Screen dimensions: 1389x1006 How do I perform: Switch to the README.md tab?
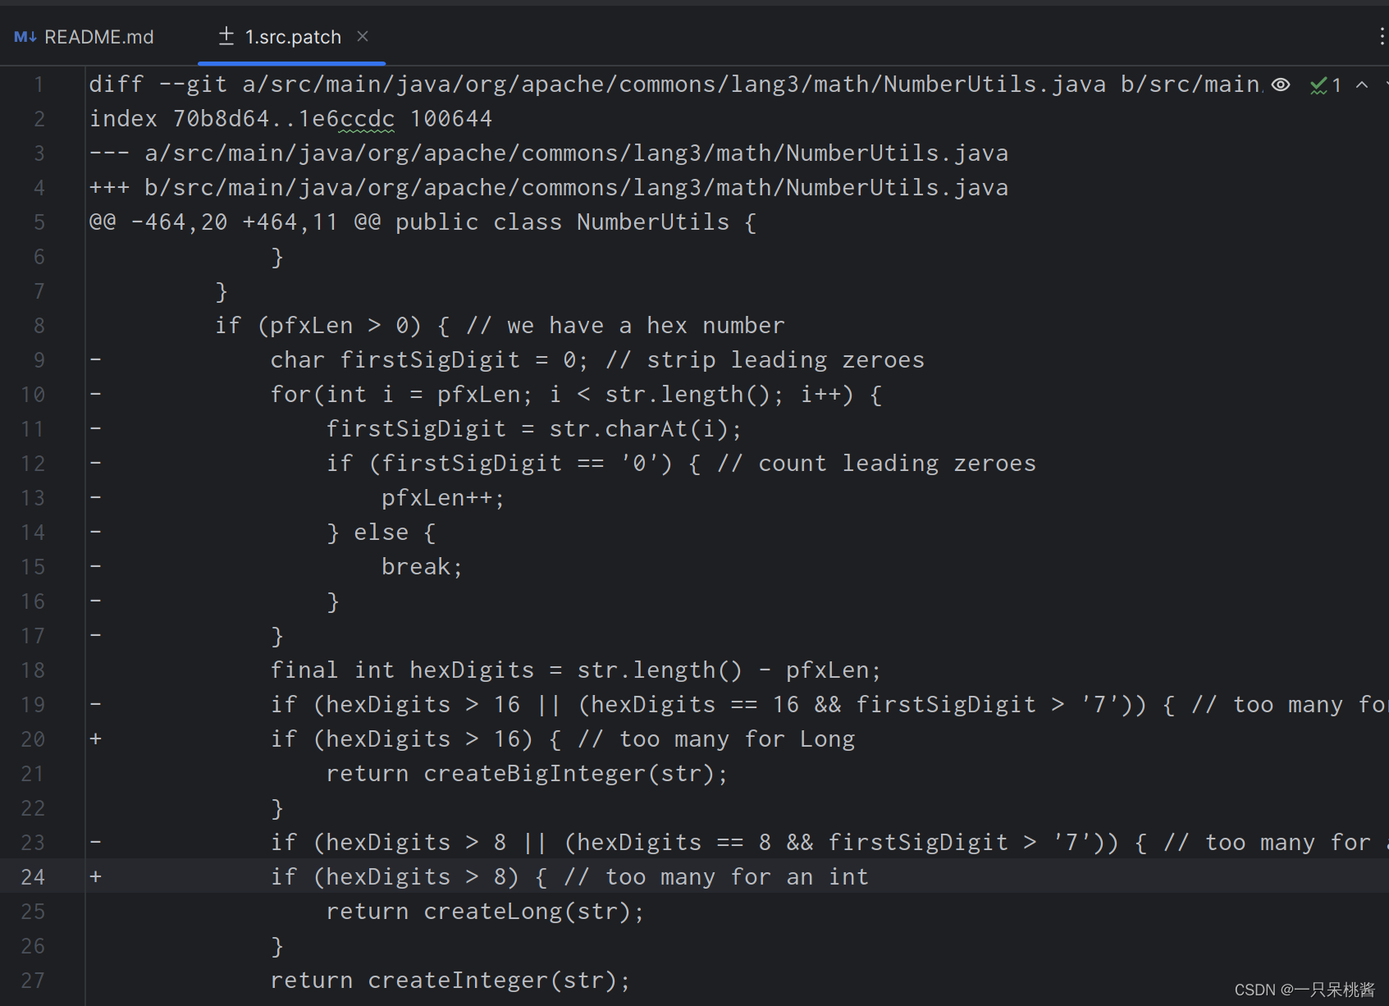[x=85, y=37]
